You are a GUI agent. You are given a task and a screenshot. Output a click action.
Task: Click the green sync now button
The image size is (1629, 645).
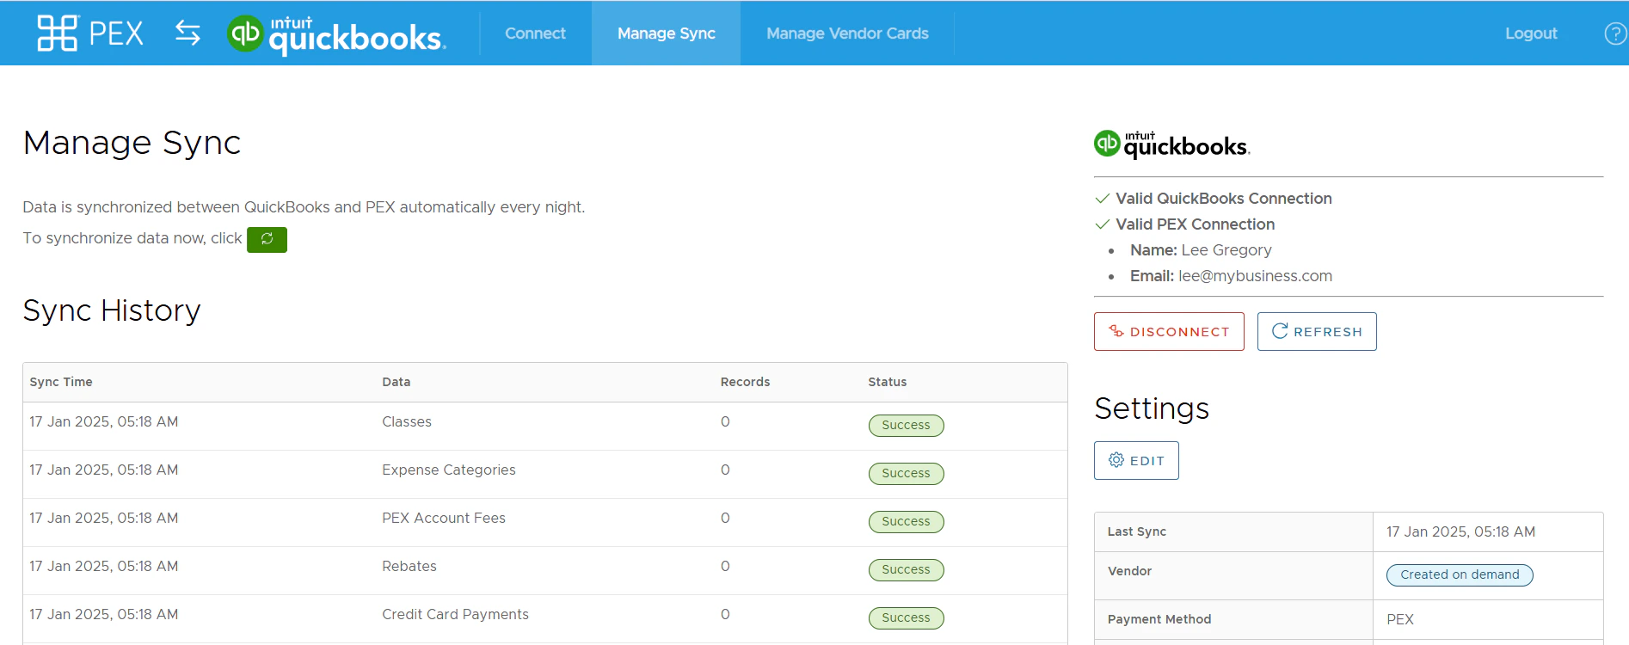click(267, 239)
